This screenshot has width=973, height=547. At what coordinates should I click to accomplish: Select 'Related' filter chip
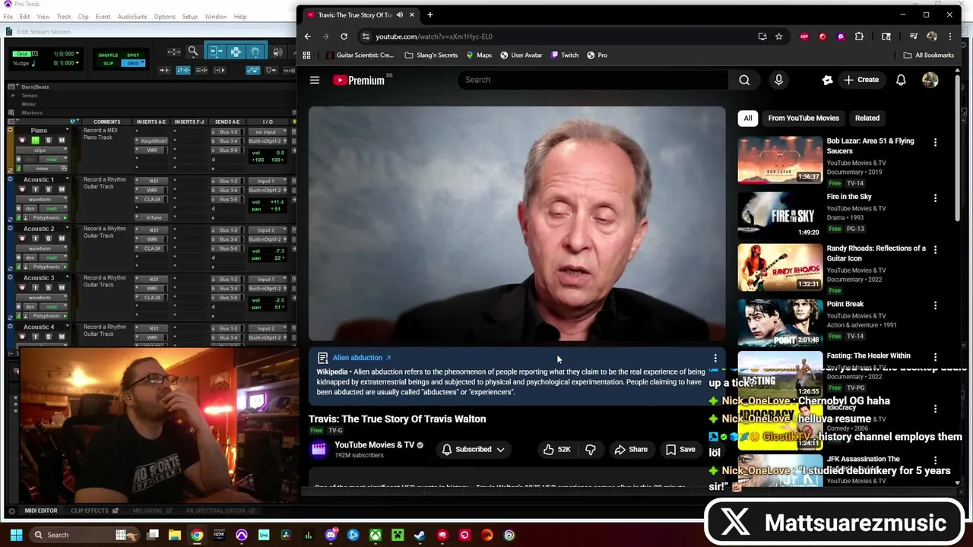click(867, 119)
